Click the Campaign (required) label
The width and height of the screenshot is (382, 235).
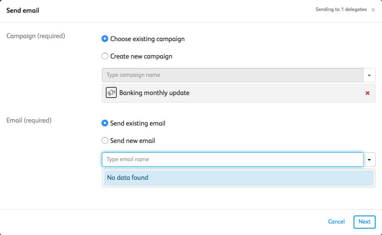point(36,36)
